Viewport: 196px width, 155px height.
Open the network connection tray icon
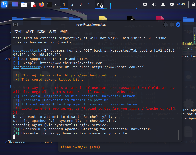tap(145, 4)
